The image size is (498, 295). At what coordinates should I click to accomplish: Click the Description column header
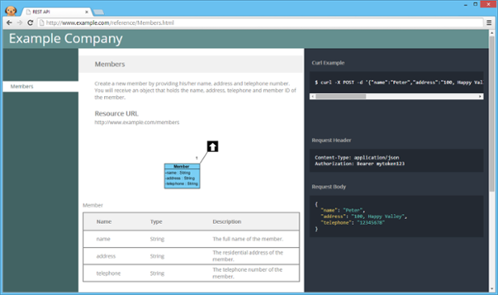[227, 221]
